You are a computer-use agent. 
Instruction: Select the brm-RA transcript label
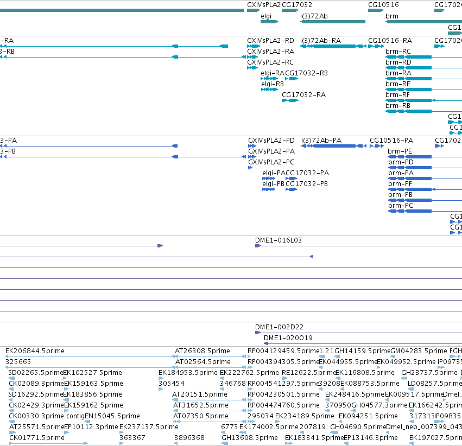398,73
